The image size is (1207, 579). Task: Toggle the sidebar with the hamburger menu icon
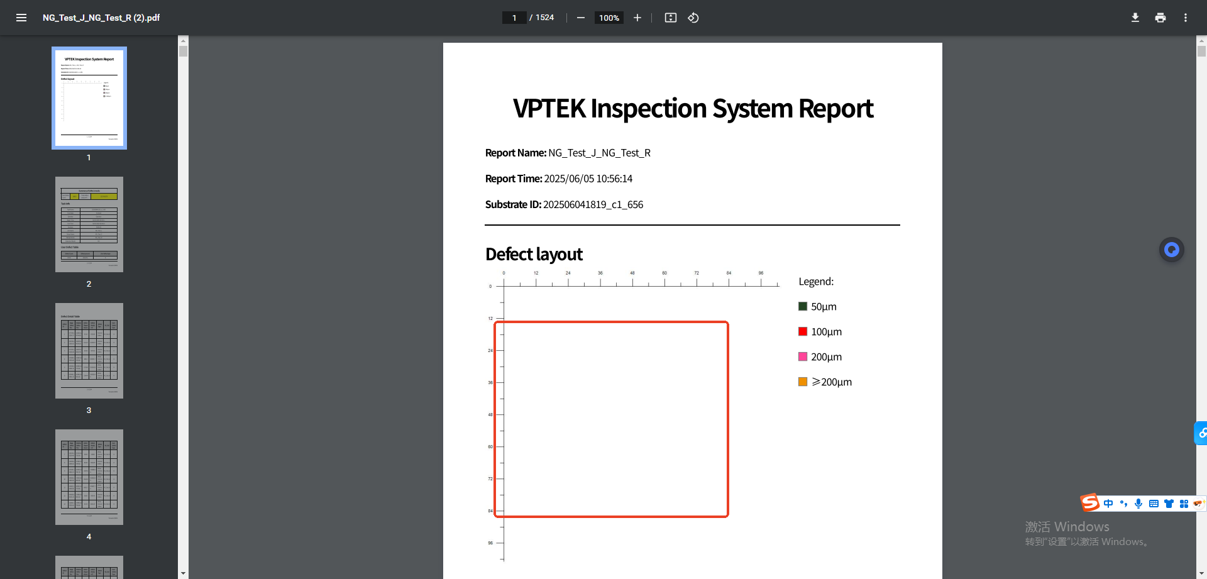pyautogui.click(x=21, y=18)
